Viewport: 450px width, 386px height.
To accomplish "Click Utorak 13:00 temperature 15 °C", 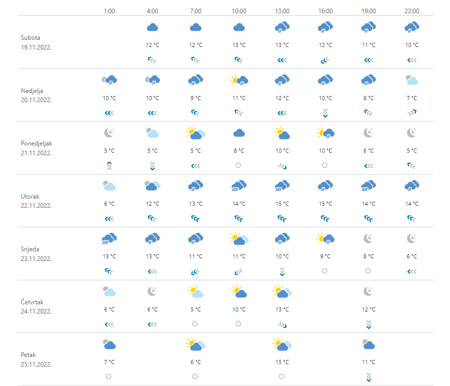I will click(x=282, y=204).
